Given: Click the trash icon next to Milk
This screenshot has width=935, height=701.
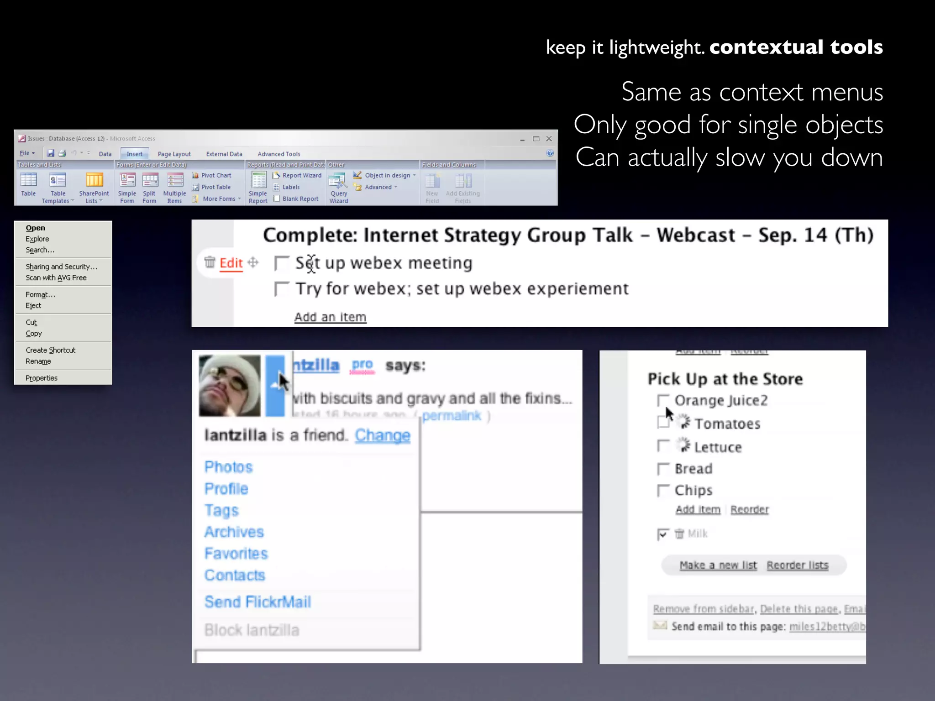Looking at the screenshot, I should click(x=679, y=534).
